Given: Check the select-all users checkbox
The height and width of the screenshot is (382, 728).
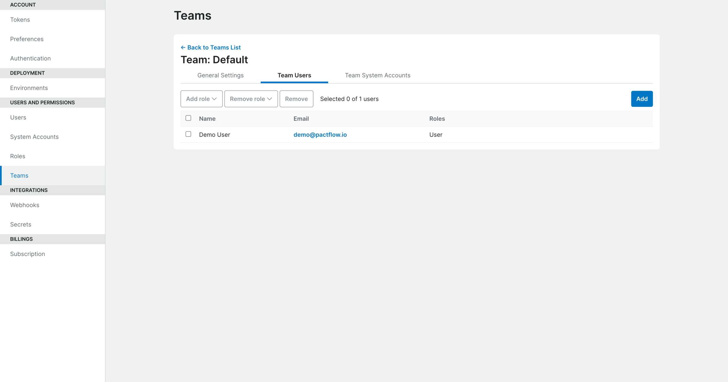Looking at the screenshot, I should pyautogui.click(x=188, y=118).
